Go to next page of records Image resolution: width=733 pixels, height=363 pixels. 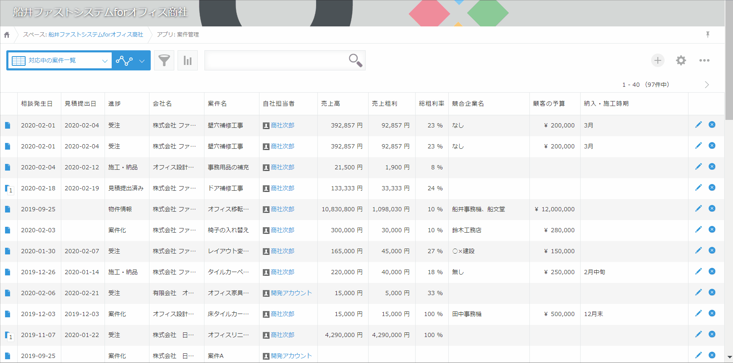coord(707,85)
